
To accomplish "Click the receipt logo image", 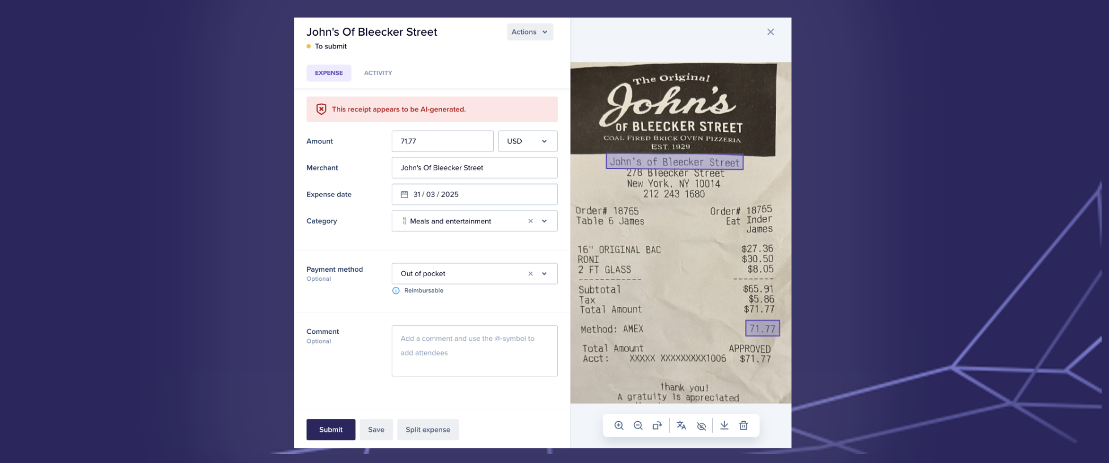I will click(x=673, y=109).
